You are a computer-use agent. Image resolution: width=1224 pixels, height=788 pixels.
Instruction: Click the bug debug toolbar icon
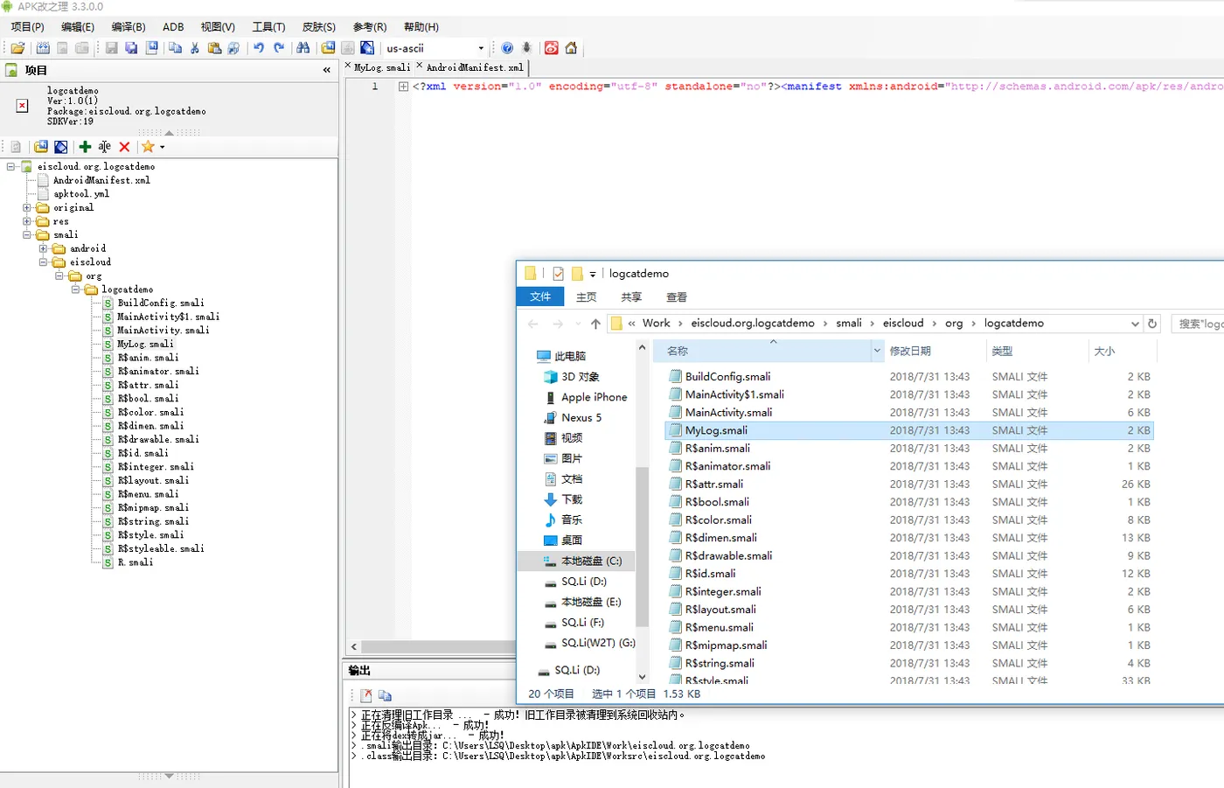(x=526, y=48)
